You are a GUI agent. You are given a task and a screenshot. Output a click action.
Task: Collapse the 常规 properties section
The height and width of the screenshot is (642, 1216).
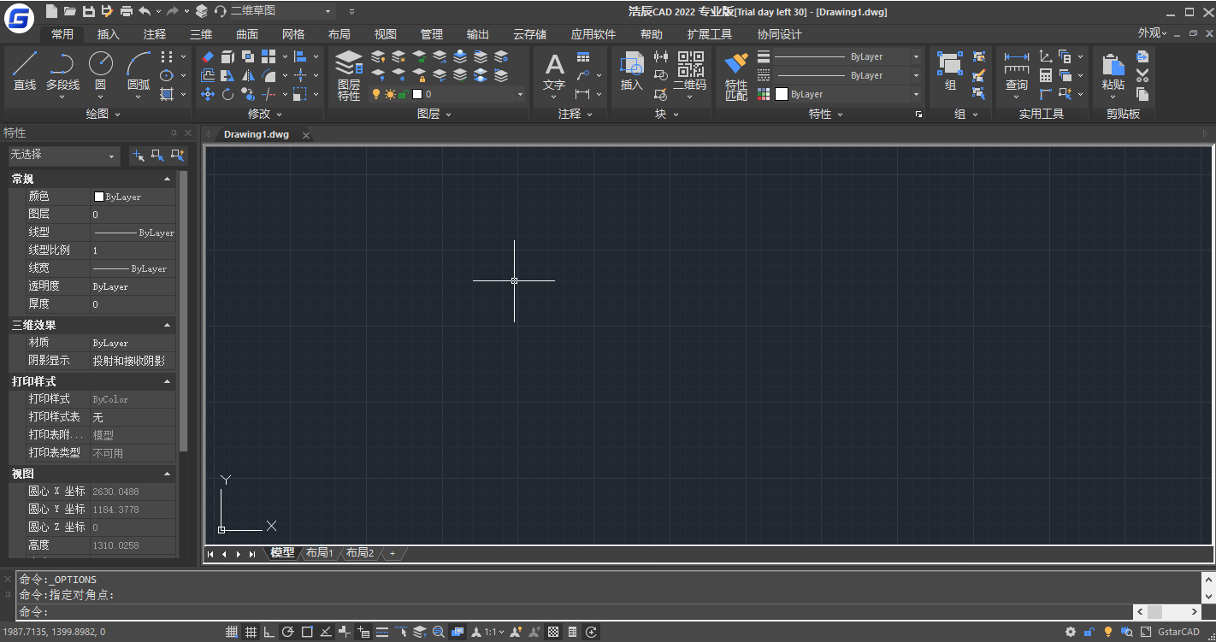point(167,180)
